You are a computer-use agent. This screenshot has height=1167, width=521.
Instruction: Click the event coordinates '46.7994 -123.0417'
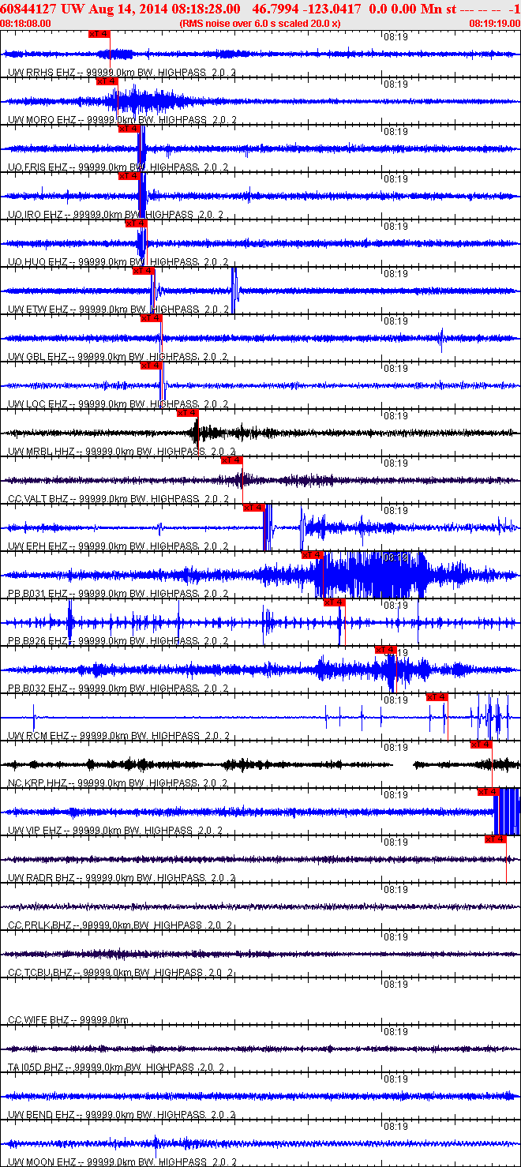(x=307, y=9)
